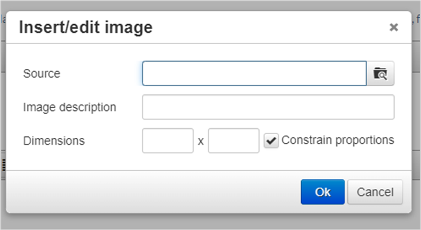The image size is (421, 230).
Task: Toggle the Constrain proportions checkbox
Action: click(271, 141)
